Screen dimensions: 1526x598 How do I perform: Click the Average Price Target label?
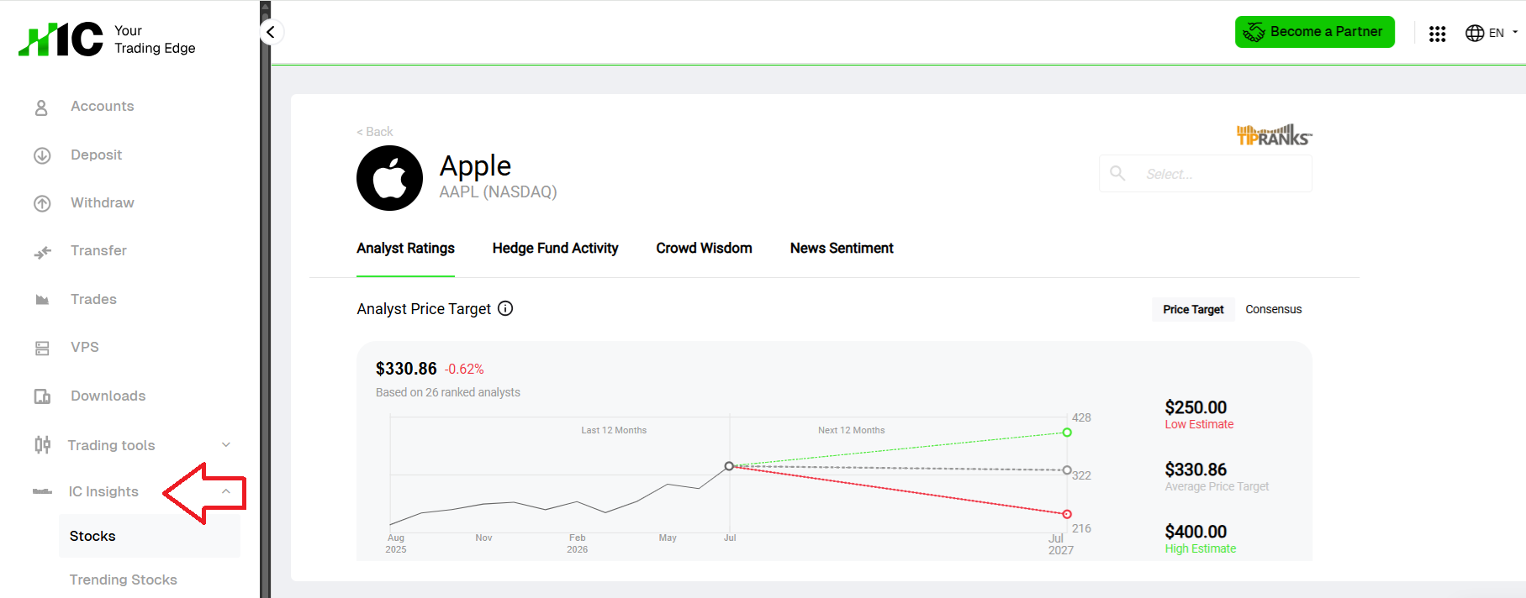click(1217, 486)
